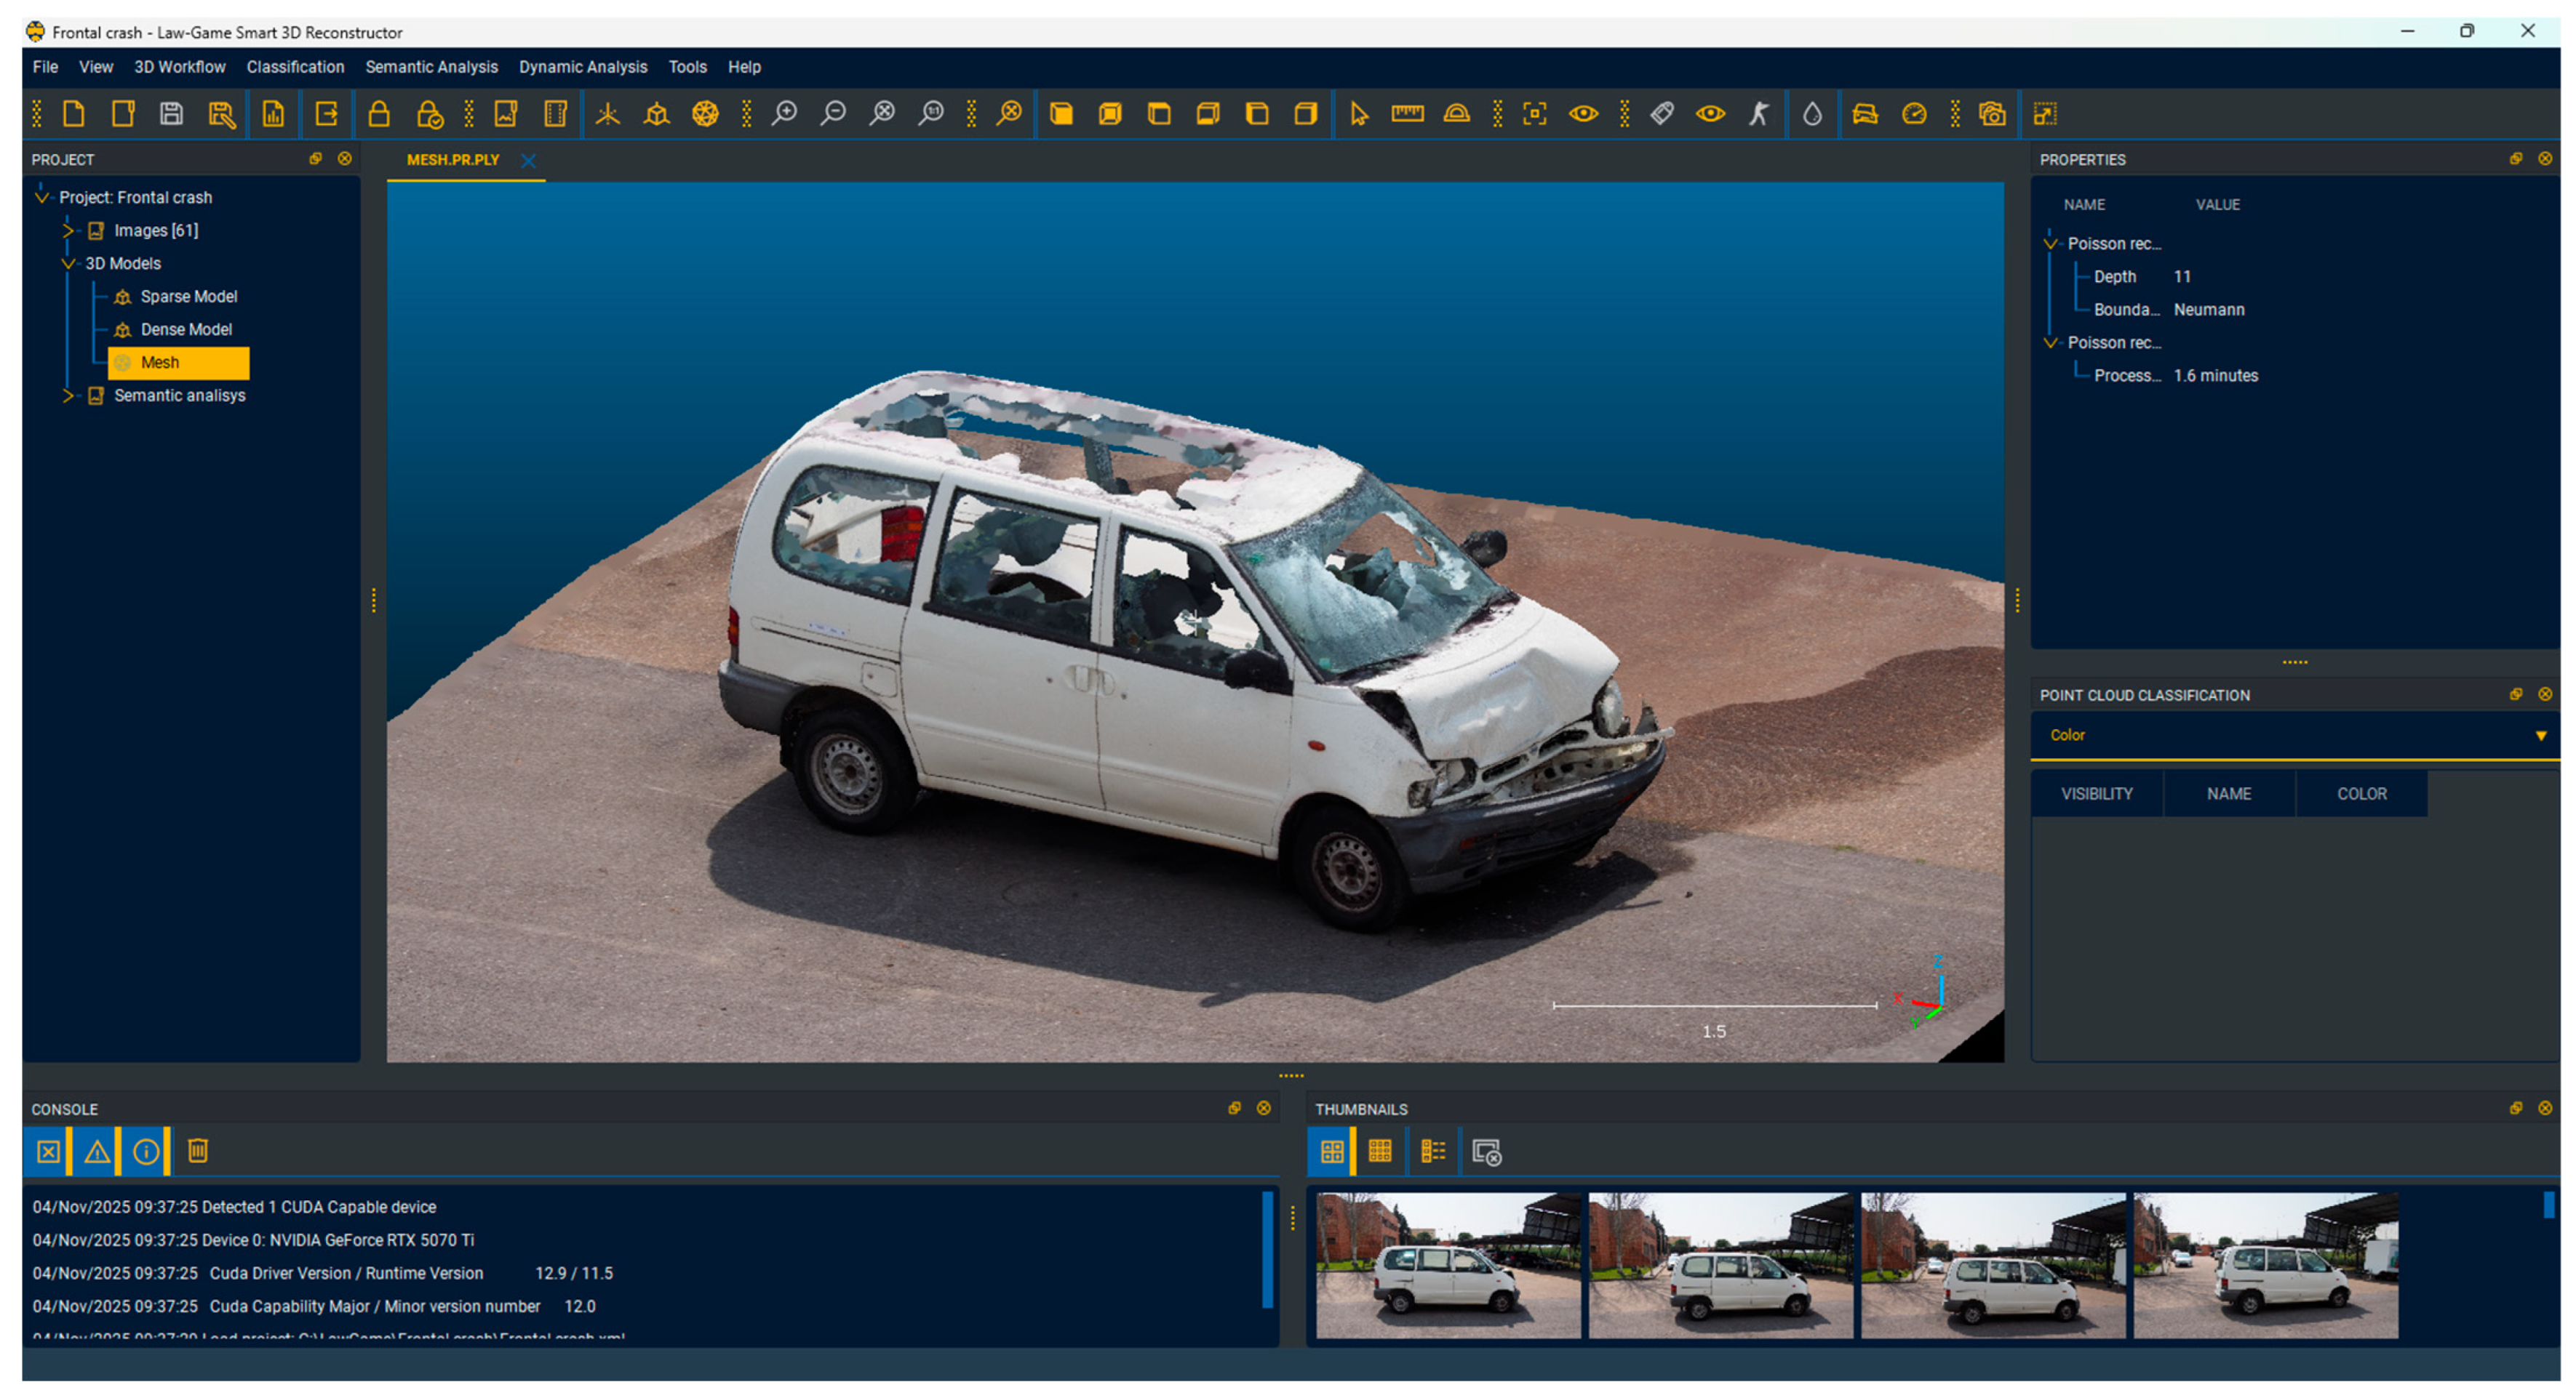The image size is (2576, 1398).
Task: Select the ruler distance measurement tool
Action: click(1407, 114)
